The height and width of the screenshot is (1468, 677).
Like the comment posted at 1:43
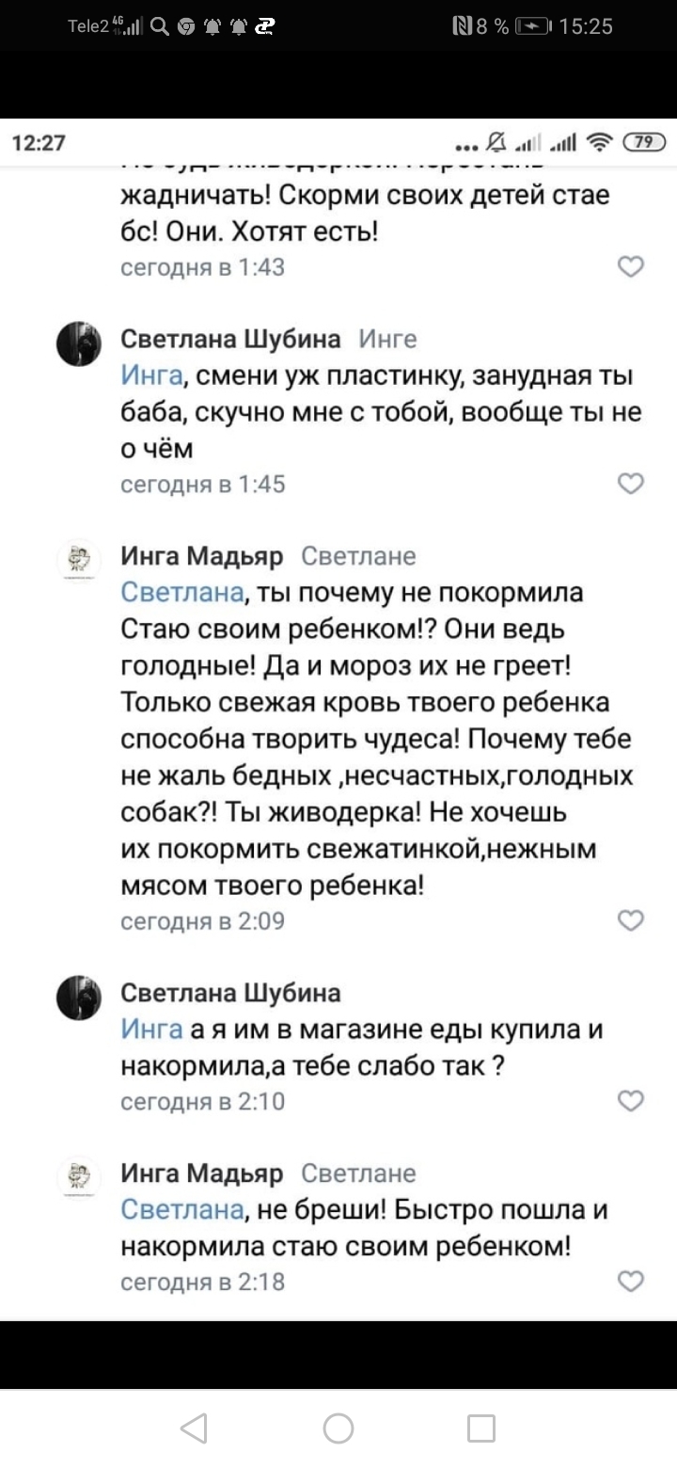click(x=631, y=267)
